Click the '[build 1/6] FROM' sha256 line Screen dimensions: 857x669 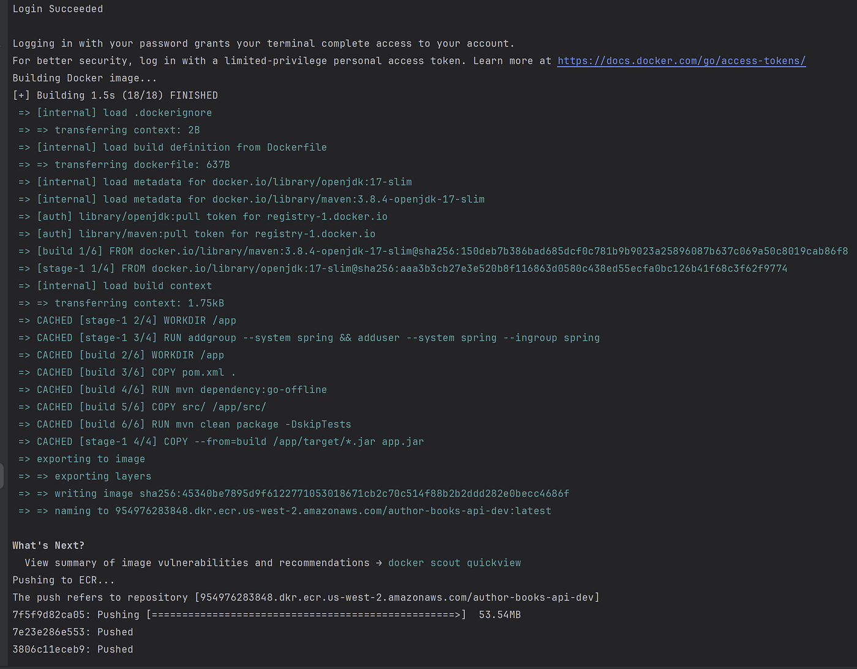pyautogui.click(x=433, y=251)
